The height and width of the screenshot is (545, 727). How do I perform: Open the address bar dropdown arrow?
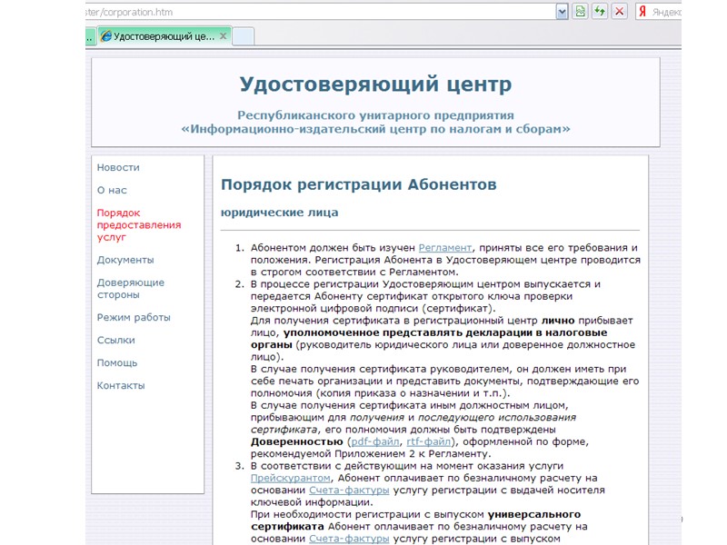click(562, 12)
